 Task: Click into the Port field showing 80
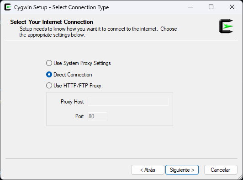97,116
